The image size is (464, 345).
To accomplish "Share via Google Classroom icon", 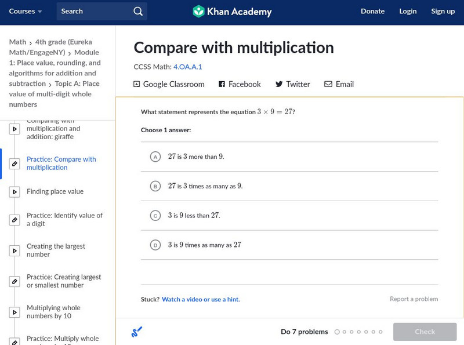I will point(137,84).
